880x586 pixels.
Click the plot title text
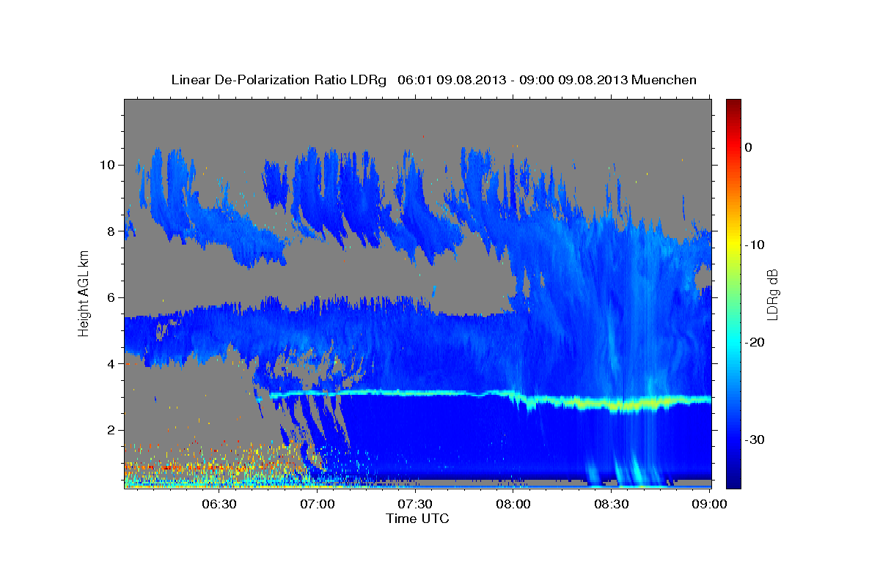[433, 80]
